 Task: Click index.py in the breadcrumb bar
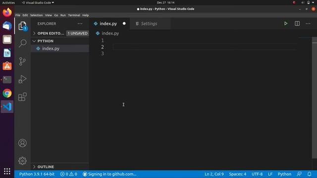pyautogui.click(x=110, y=33)
